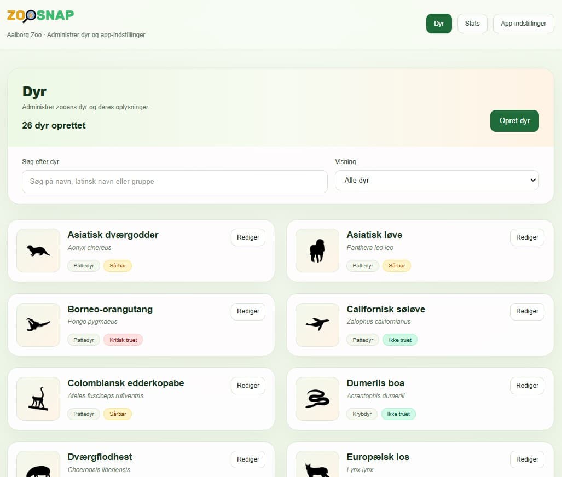Click Latin name Zalophus californianus
562x477 pixels.
(x=379, y=322)
